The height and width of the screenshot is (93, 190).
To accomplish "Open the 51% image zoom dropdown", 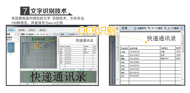I will (36, 70).
